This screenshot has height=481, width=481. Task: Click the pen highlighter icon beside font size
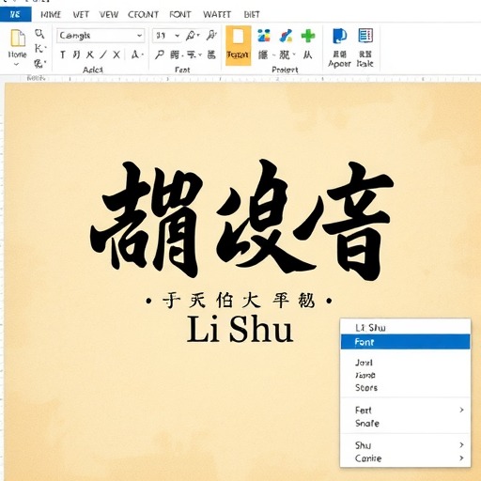[191, 36]
